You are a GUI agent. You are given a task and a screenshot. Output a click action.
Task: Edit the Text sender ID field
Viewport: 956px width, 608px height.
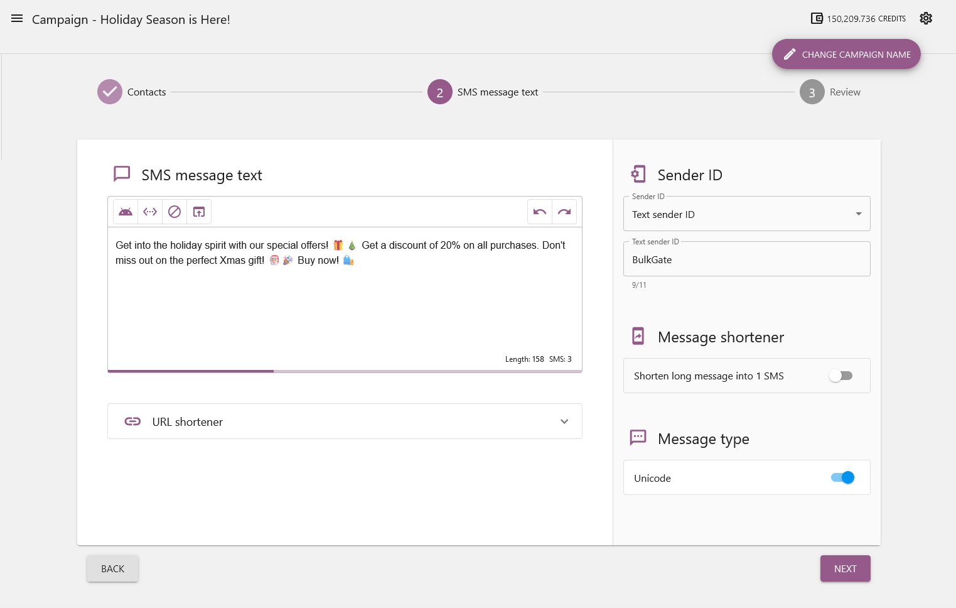coord(747,259)
